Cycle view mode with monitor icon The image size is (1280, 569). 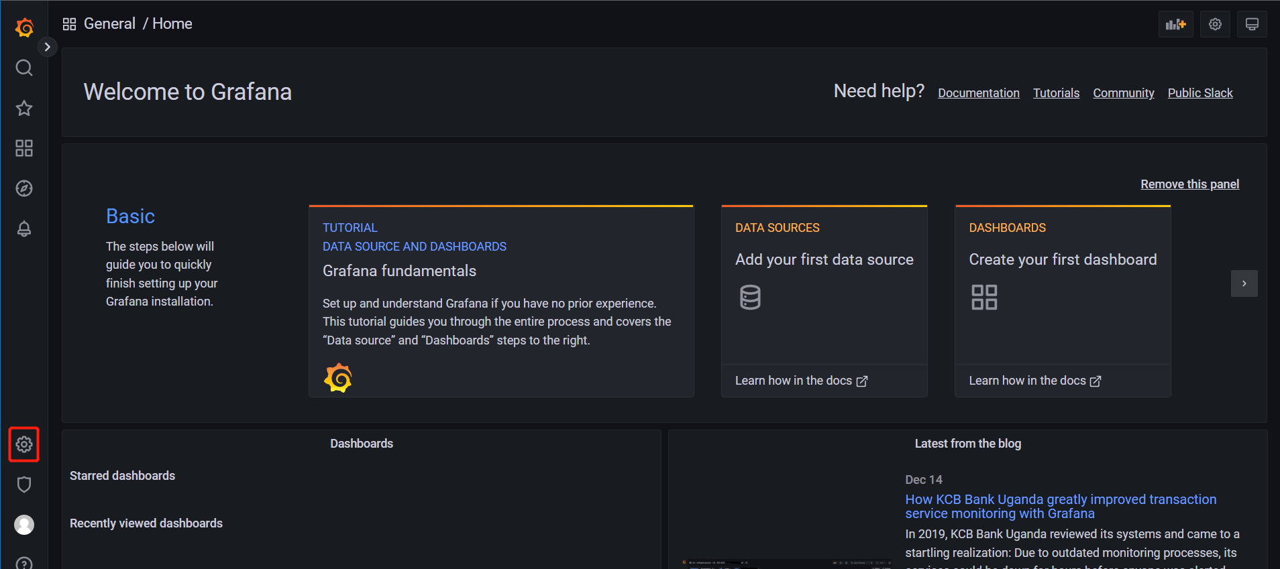coord(1252,25)
